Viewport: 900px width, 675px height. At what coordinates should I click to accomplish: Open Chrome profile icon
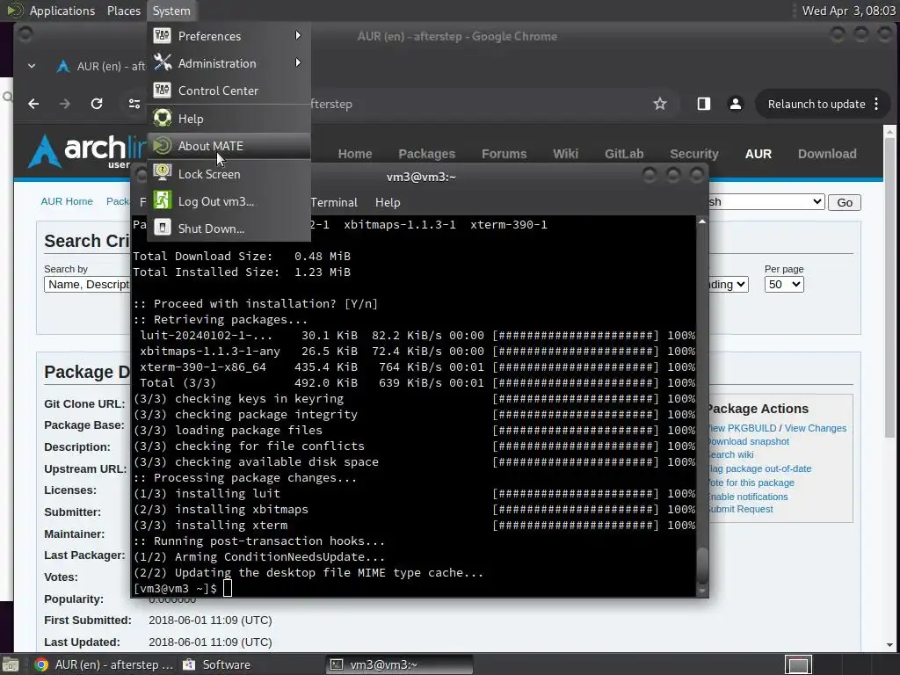[x=736, y=104]
